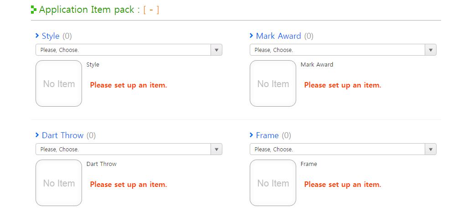Open the Dart Throw dropdown arrow

click(216, 149)
